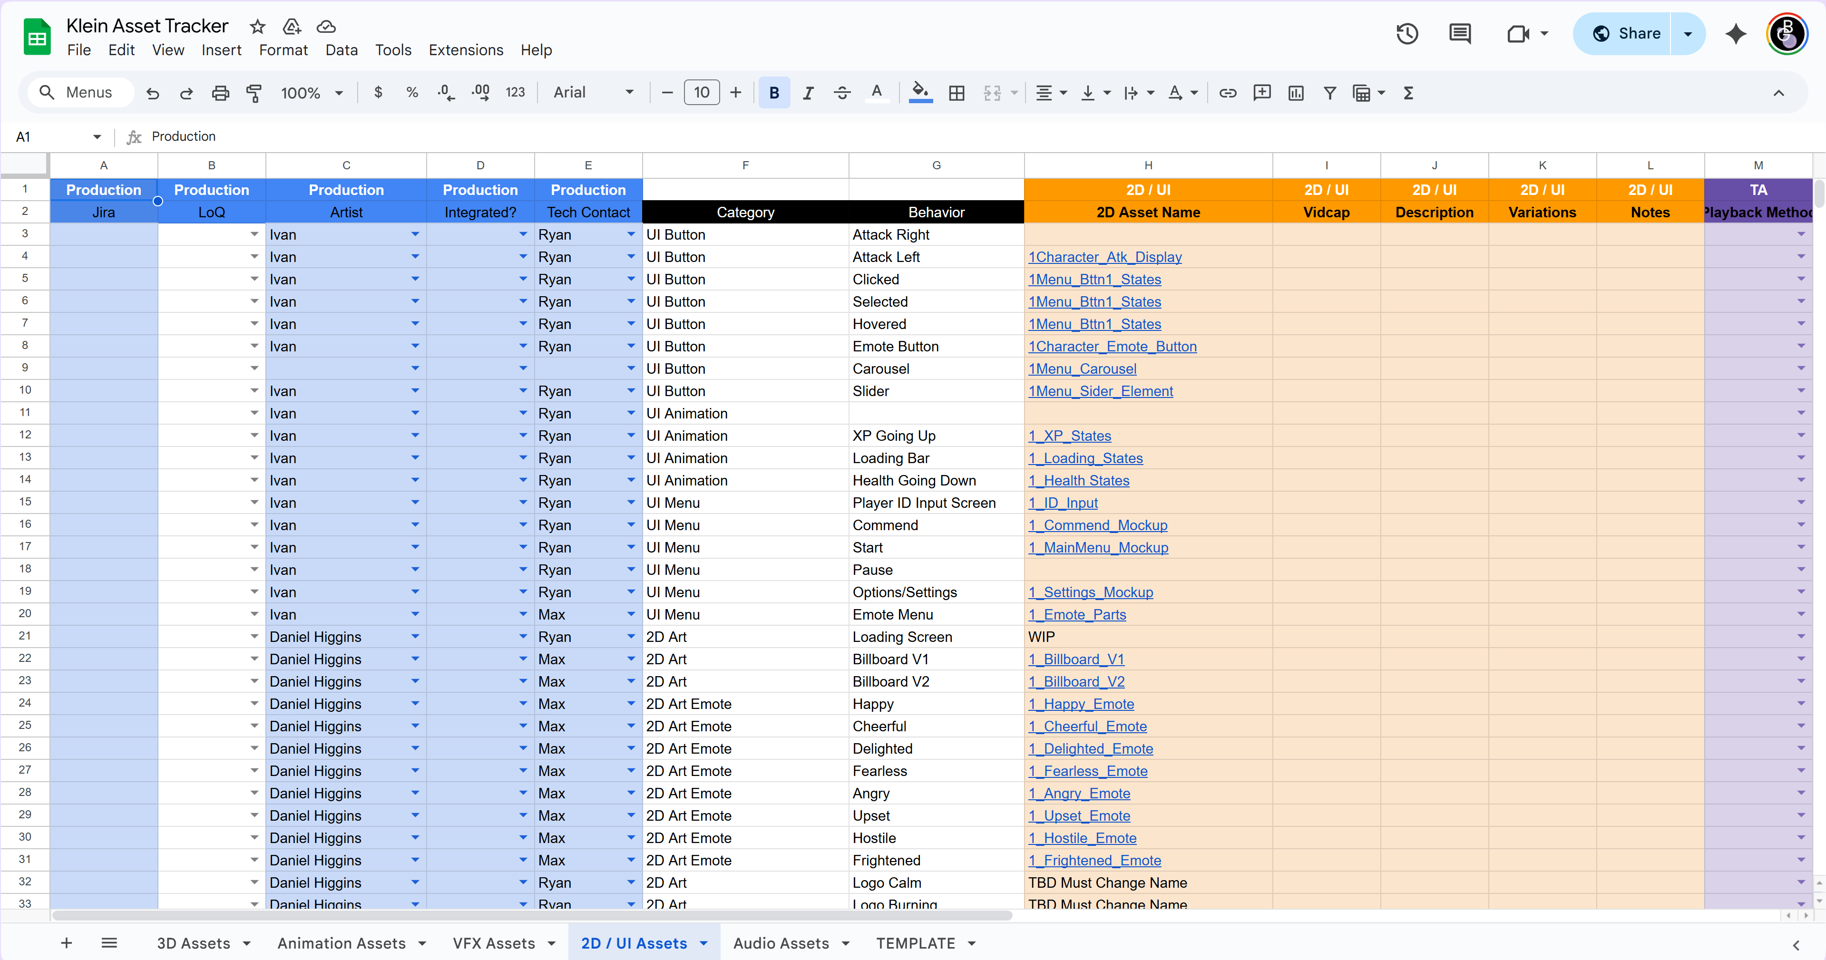This screenshot has width=1826, height=960.
Task: Click the functions sigma icon
Action: 1408,93
